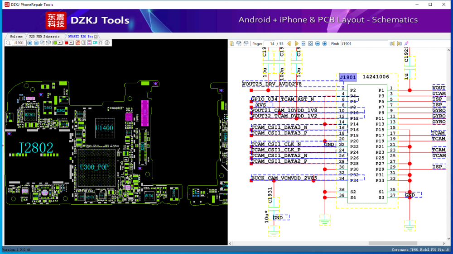Screen dimensions: 453x254
Task: Find previous match in schematic
Action: coord(391,43)
